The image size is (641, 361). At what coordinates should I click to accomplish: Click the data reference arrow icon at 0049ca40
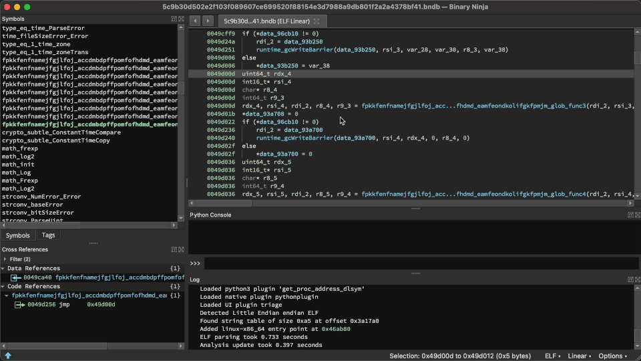[x=15, y=277]
